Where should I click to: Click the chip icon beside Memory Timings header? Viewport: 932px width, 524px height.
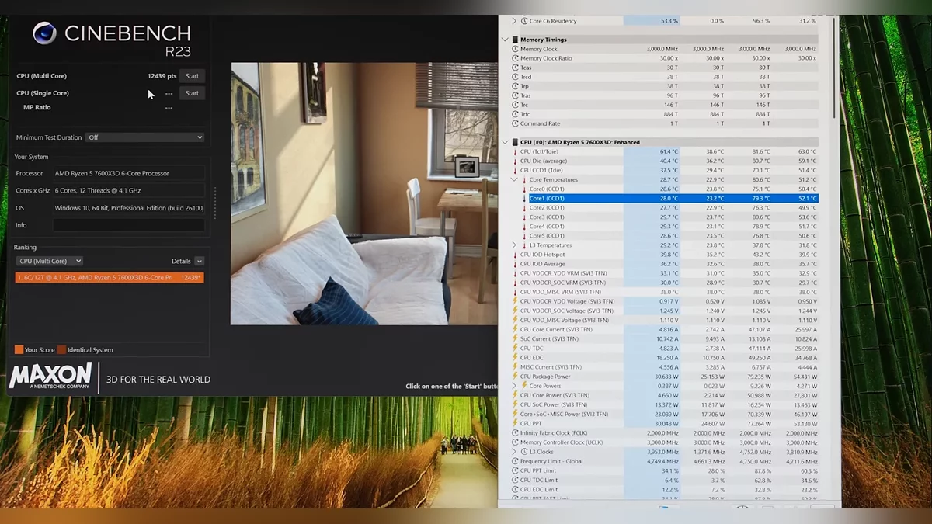click(x=515, y=40)
